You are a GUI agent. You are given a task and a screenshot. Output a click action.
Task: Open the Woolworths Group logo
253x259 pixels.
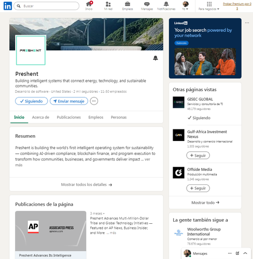pos(178,233)
